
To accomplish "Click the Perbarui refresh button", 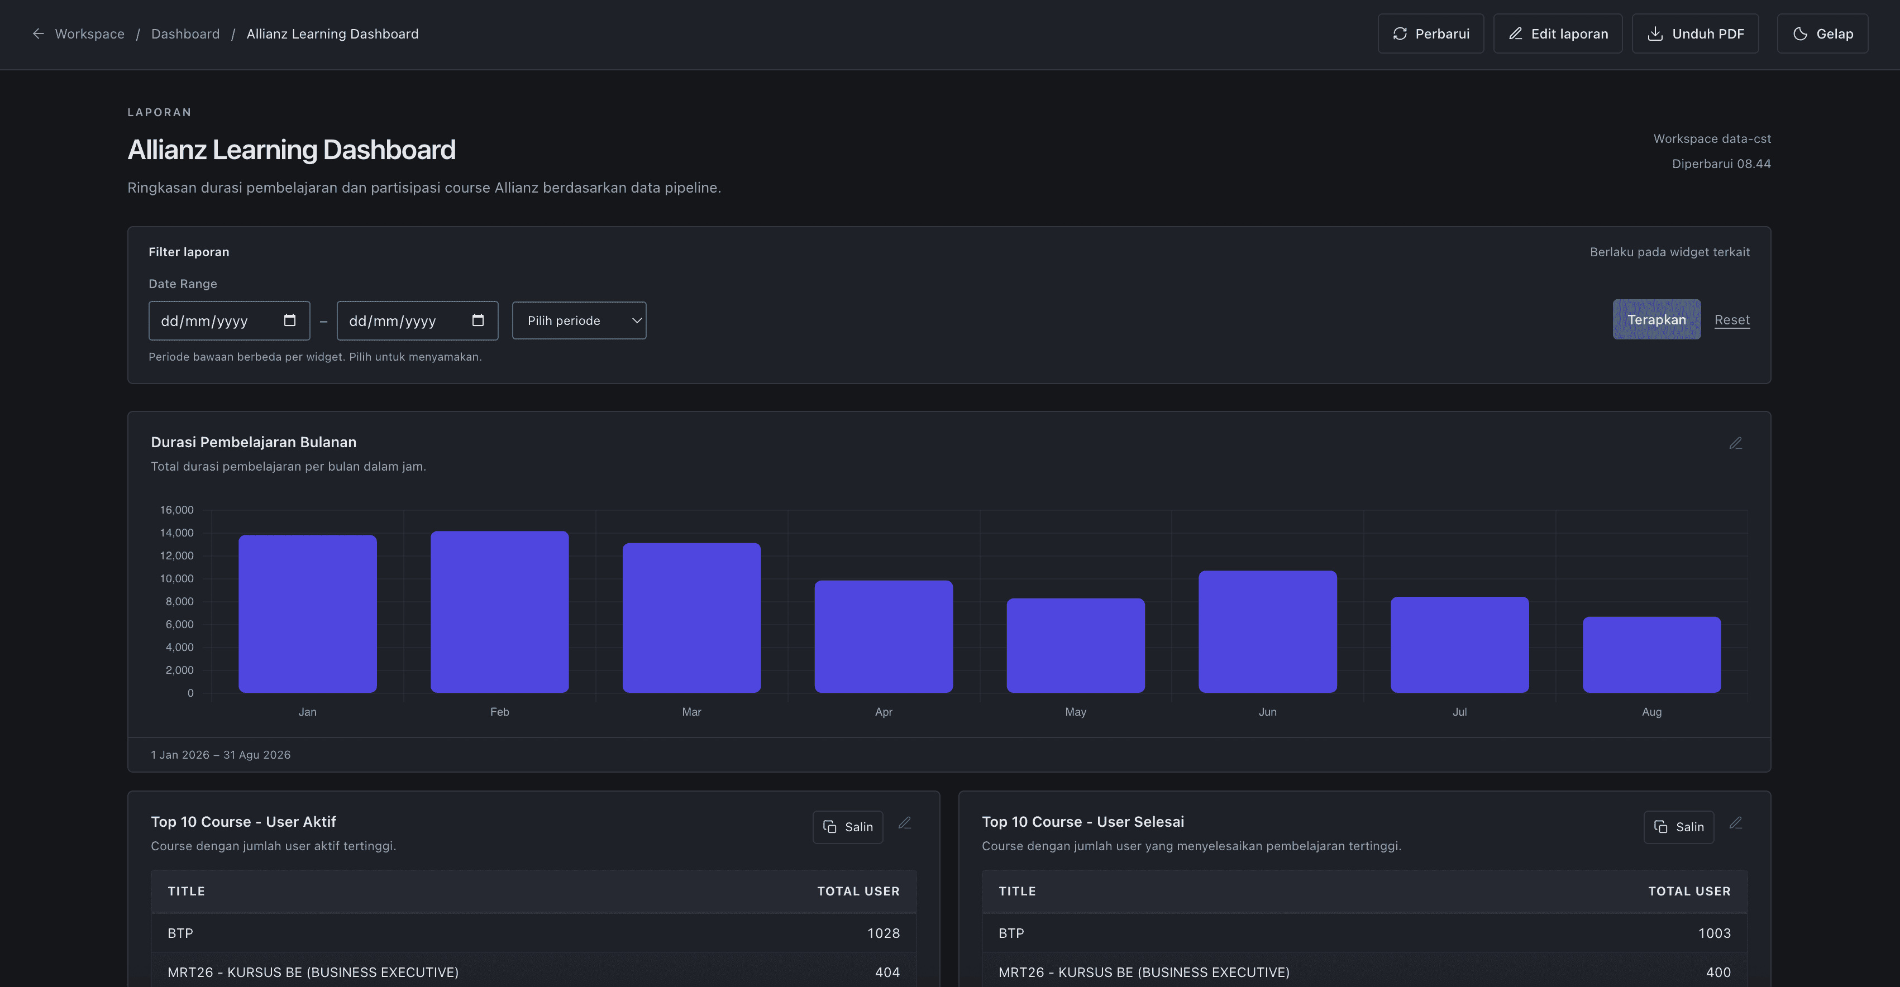I will pyautogui.click(x=1430, y=34).
